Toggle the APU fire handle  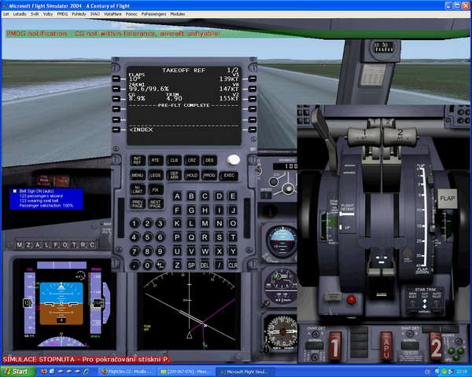pyautogui.click(x=386, y=346)
